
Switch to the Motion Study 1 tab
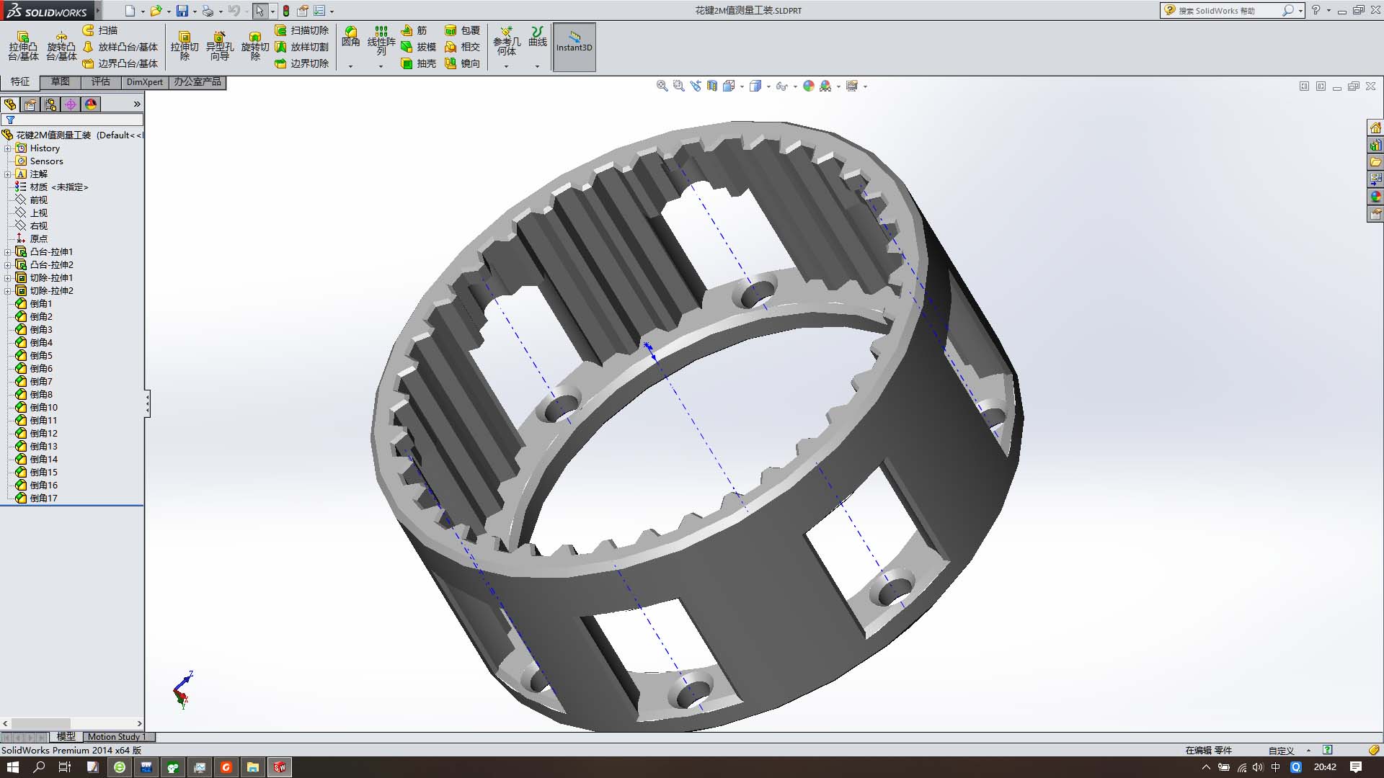click(x=117, y=737)
